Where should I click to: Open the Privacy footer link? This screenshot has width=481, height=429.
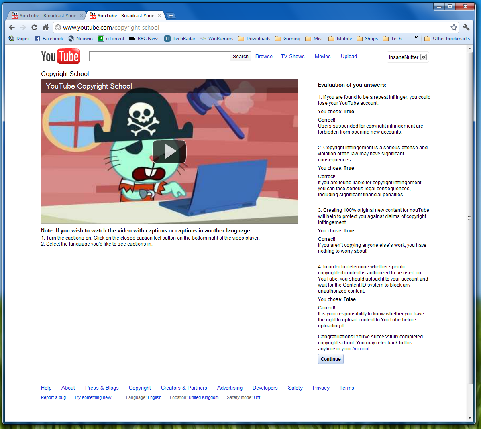click(321, 388)
